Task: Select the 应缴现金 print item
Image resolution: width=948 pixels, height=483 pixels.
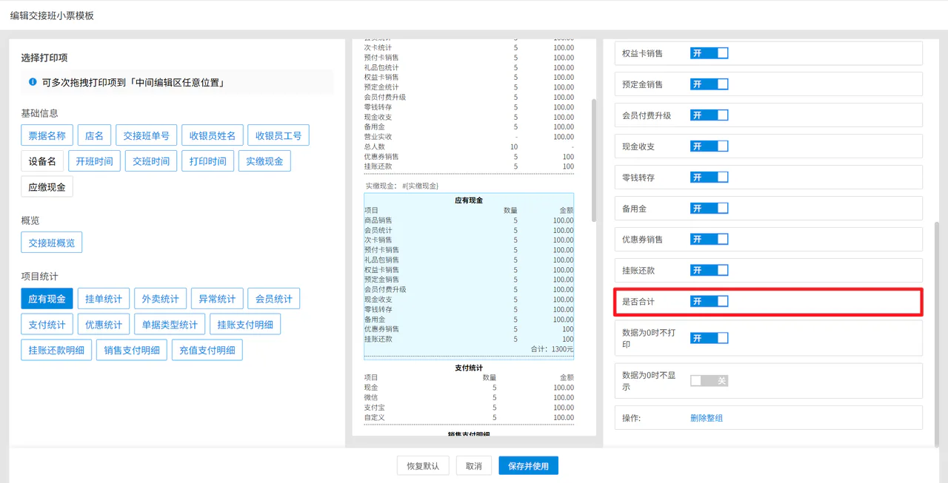Action: [x=47, y=187]
